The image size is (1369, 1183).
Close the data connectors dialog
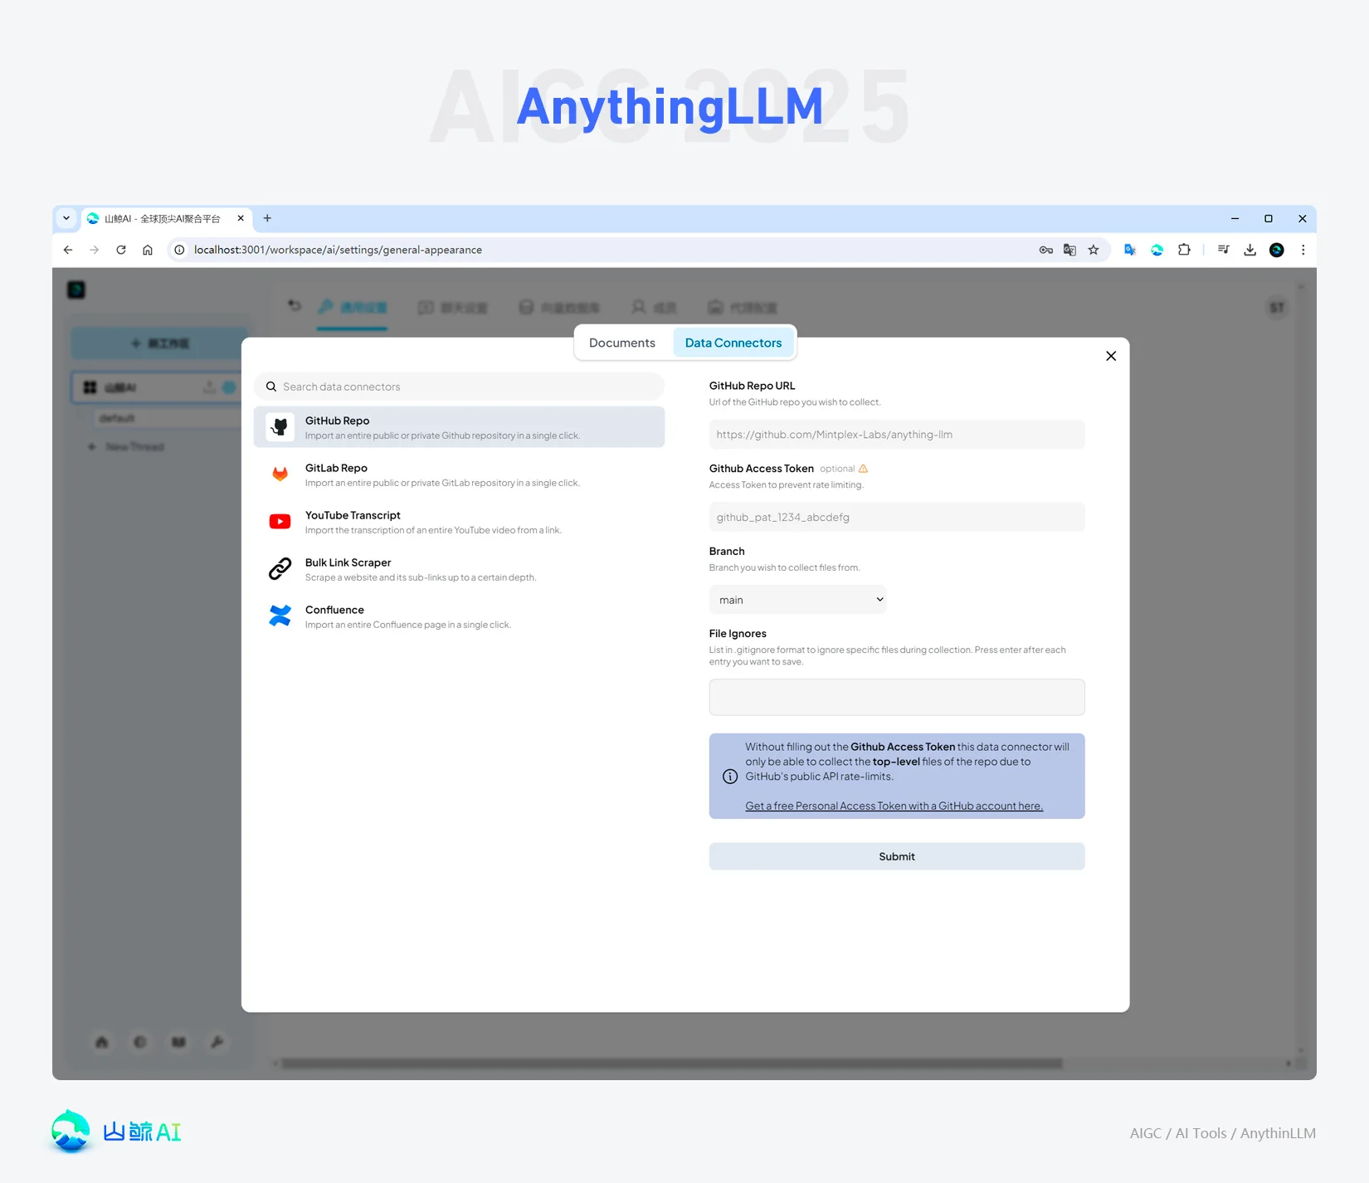point(1111,356)
